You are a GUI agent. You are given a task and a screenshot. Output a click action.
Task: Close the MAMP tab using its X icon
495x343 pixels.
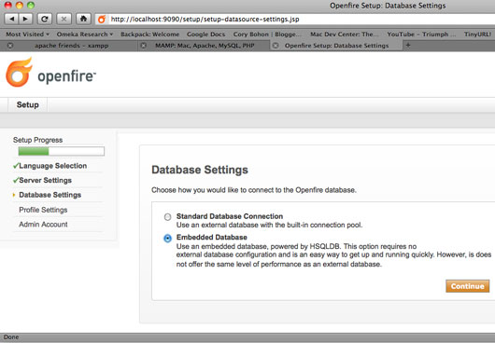coord(144,46)
